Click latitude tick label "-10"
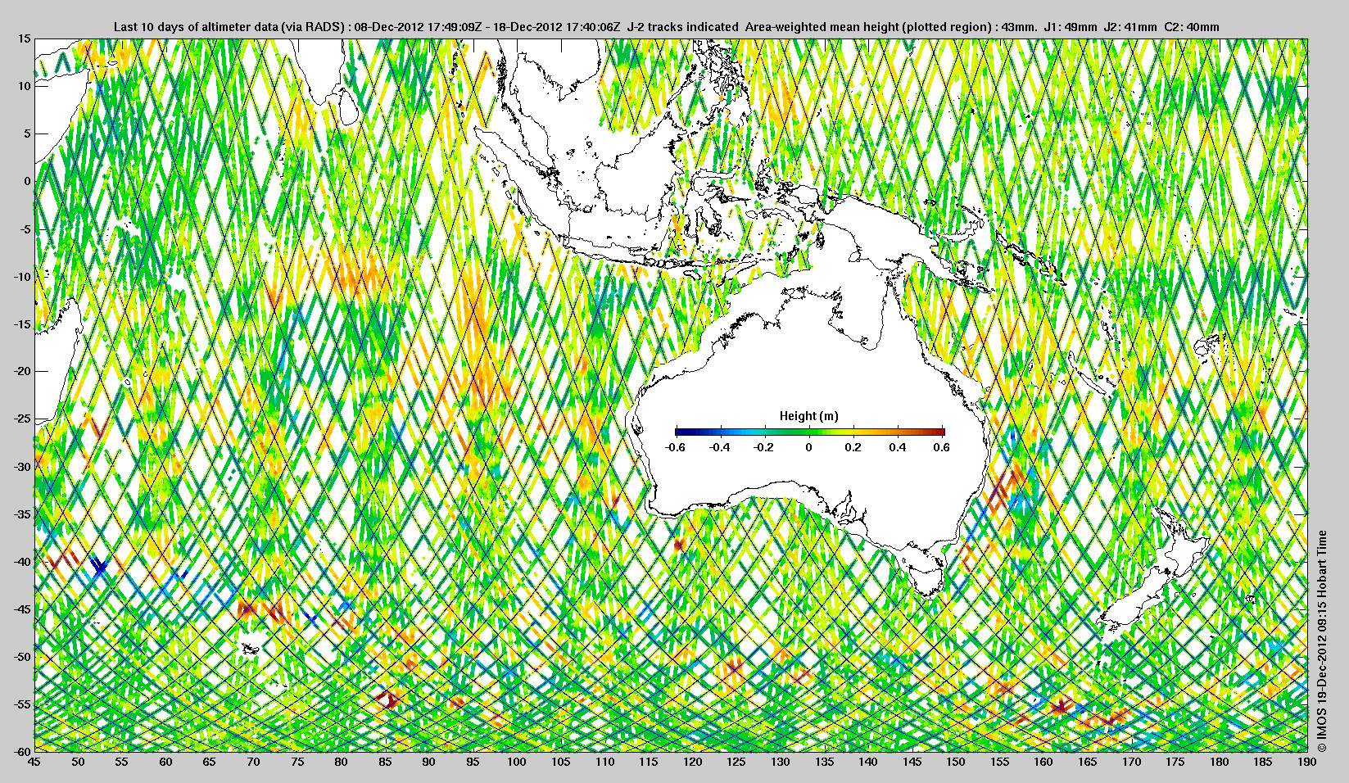Viewport: 1349px width, 783px height. (22, 276)
